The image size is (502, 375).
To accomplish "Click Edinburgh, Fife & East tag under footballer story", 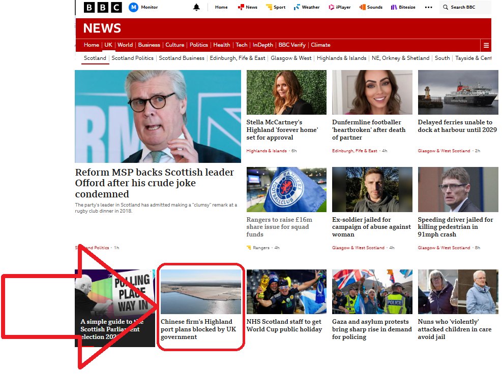I will tap(355, 151).
